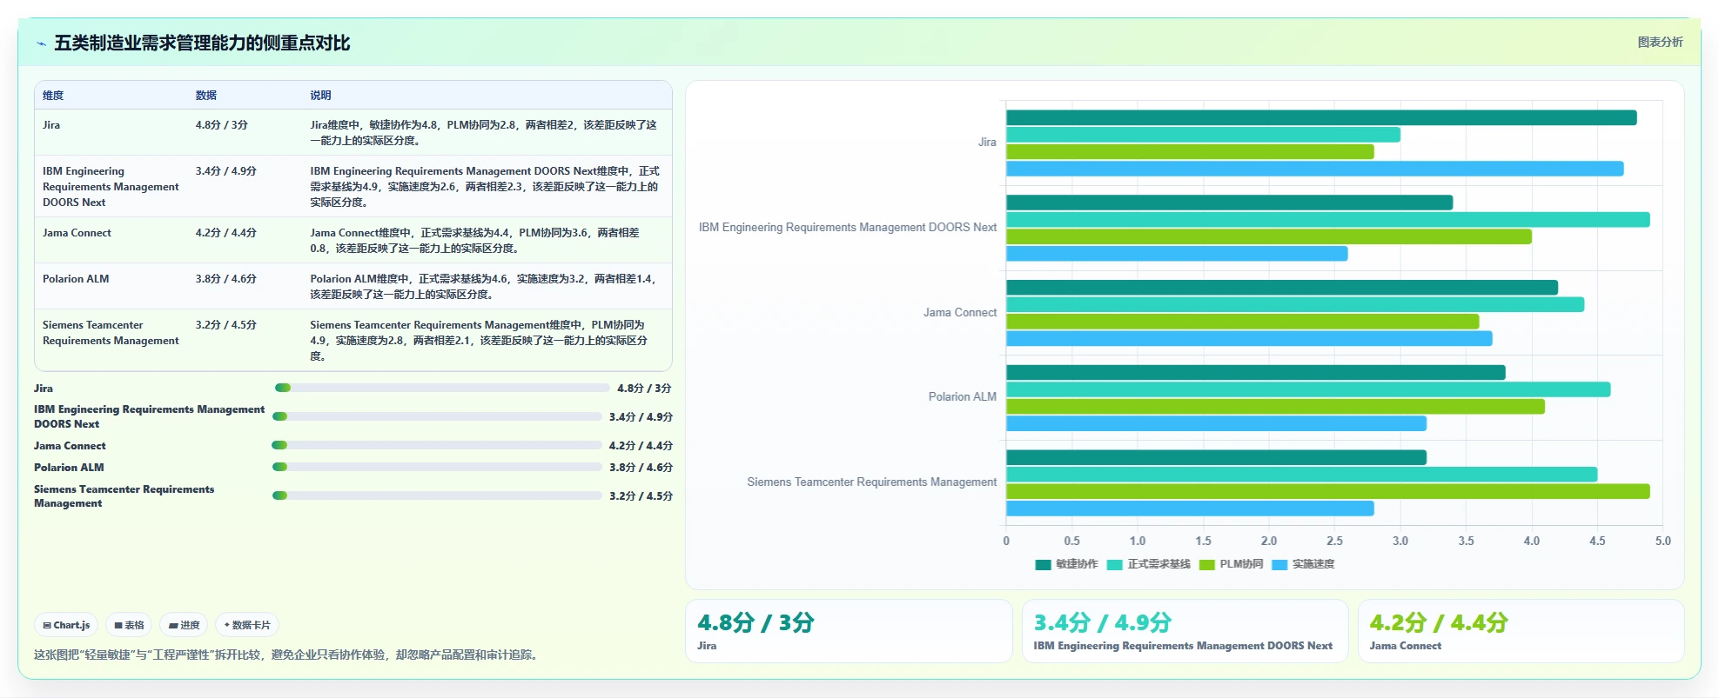Click the Jira progress bar
This screenshot has width=1719, height=698.
[442, 388]
